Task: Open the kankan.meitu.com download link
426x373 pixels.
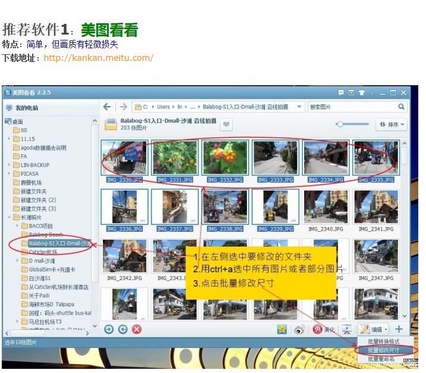Action: coord(98,58)
